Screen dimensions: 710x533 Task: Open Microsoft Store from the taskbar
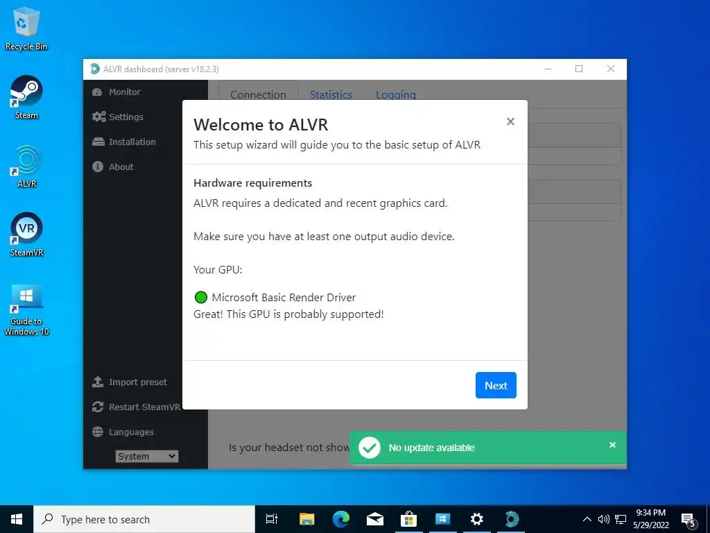pyautogui.click(x=408, y=519)
